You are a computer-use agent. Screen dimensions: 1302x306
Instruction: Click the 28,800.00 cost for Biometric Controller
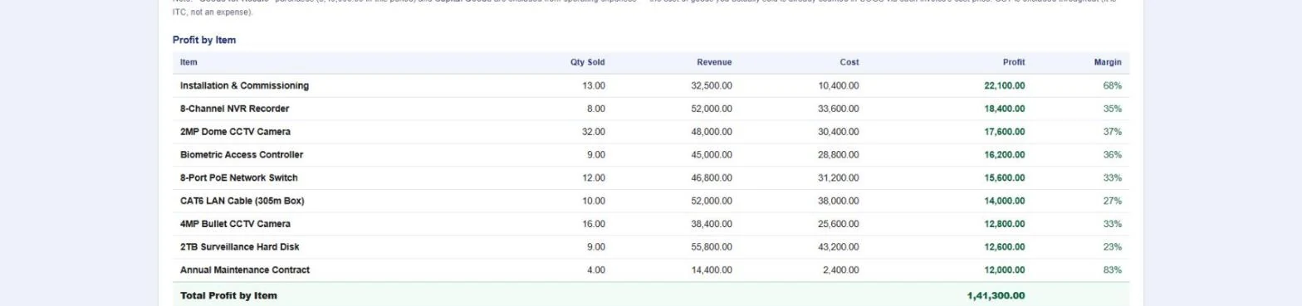point(839,155)
